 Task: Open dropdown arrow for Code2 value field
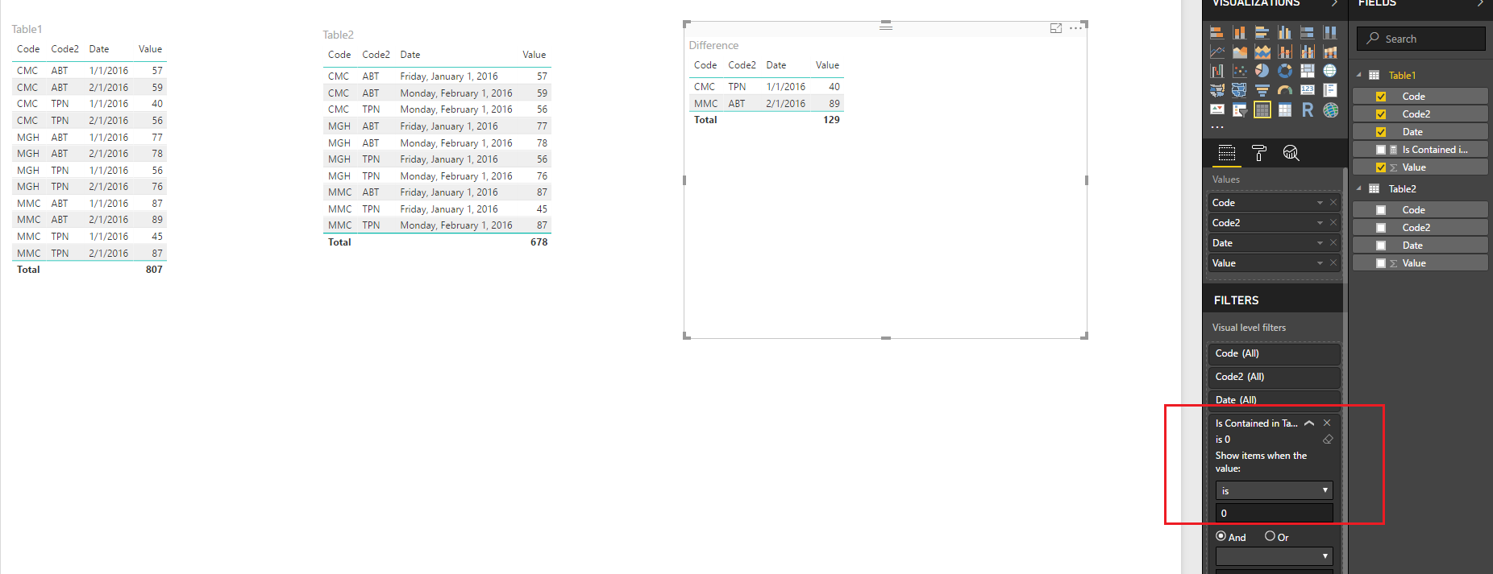[1320, 223]
